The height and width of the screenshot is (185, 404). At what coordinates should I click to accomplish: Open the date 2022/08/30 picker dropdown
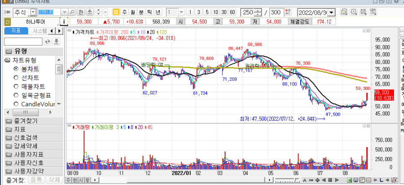331,12
